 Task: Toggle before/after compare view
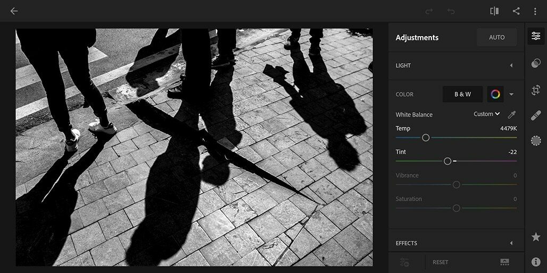point(494,11)
